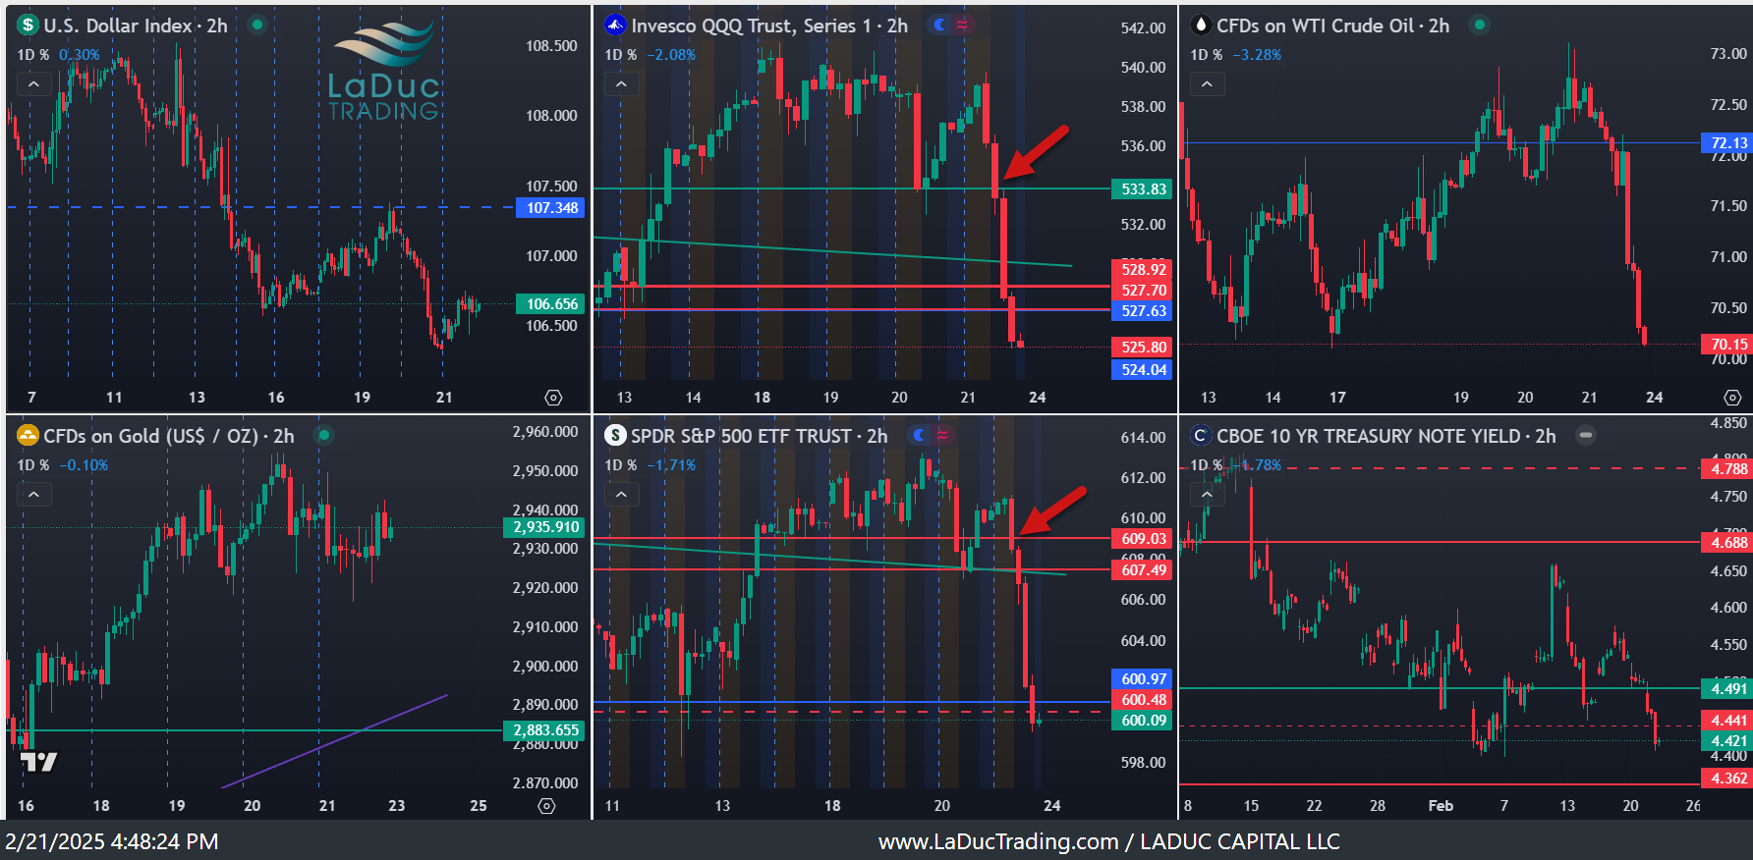Click the red 607.49 price label on SPY

(1143, 570)
